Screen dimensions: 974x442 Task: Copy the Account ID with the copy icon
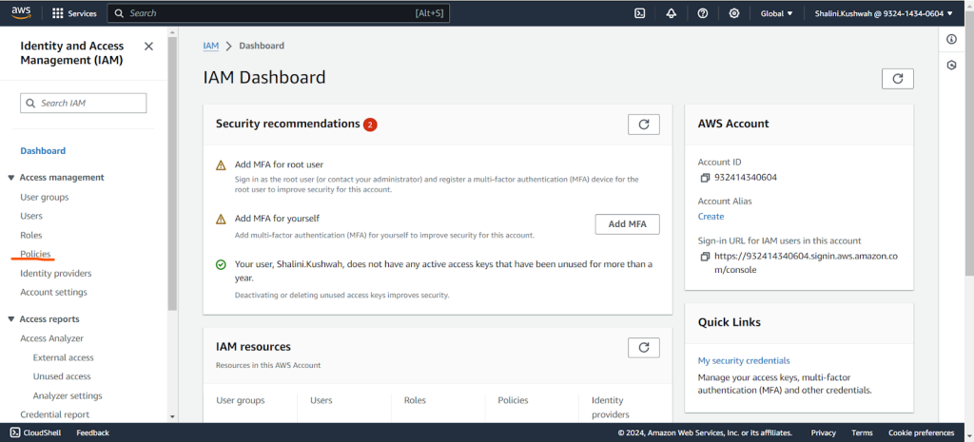point(705,178)
